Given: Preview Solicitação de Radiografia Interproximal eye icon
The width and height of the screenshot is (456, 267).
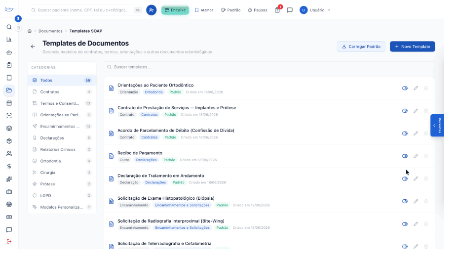Looking at the screenshot, I should (405, 224).
